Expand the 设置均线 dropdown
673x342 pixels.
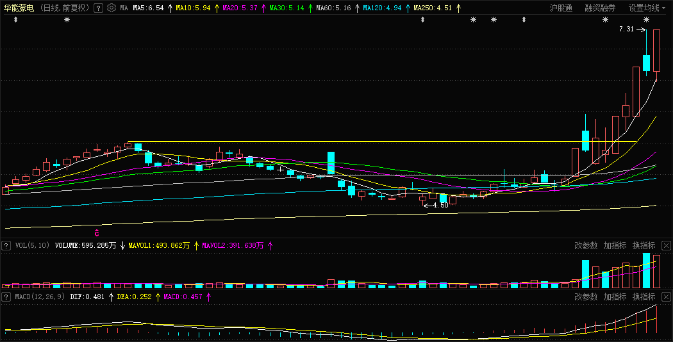tap(647, 8)
